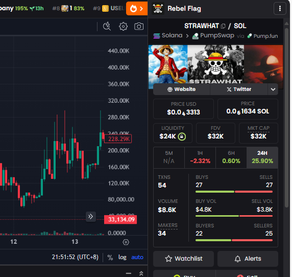This screenshot has height=277, width=292.
Task: Select the 24H timeframe tab
Action: pyautogui.click(x=262, y=157)
